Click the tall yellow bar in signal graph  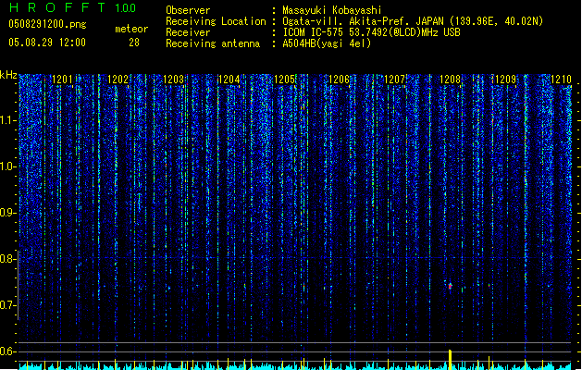451,360
